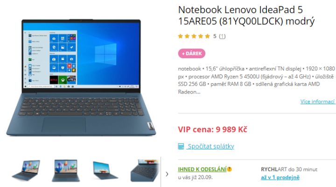Viewport: 336px width, 187px height.
Task: Select the second front-facing laptop thumbnail
Action: click(66, 171)
